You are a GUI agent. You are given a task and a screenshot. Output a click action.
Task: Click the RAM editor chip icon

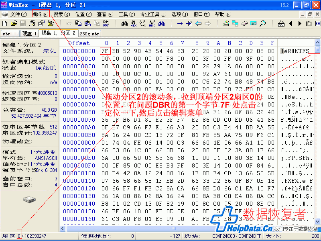244,24
